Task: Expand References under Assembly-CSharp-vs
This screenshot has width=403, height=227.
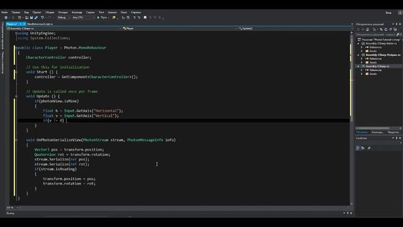Action: 361,70
